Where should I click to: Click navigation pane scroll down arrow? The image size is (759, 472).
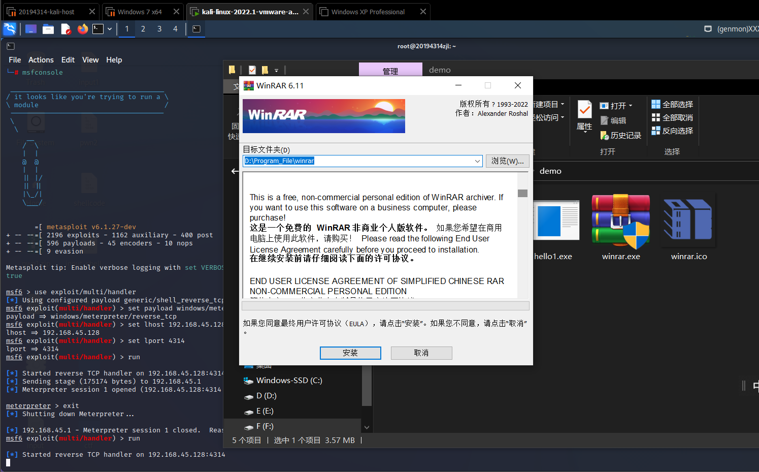[x=367, y=427]
